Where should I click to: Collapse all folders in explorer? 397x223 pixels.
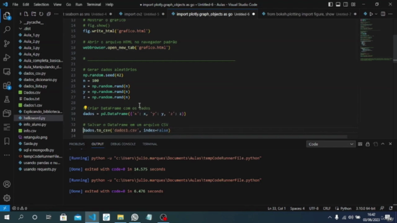pyautogui.click(x=48, y=14)
